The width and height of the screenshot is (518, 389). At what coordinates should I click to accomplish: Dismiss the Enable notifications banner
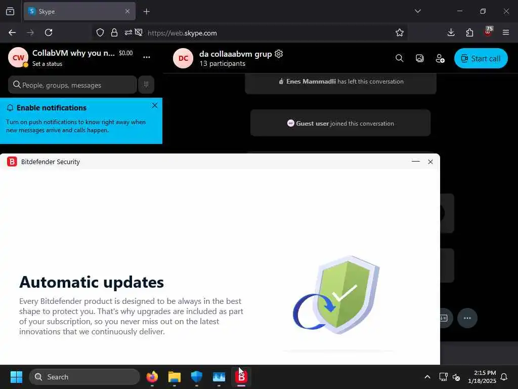coord(155,105)
